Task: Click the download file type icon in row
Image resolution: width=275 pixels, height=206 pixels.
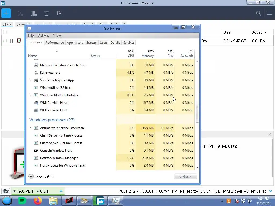Action: [19, 41]
